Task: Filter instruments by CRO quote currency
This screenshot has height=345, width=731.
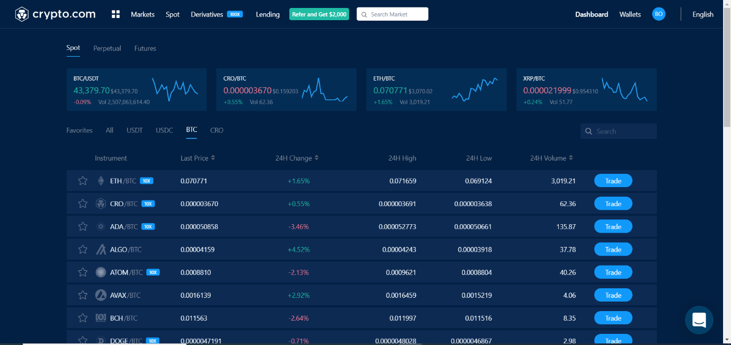Action: 217,130
